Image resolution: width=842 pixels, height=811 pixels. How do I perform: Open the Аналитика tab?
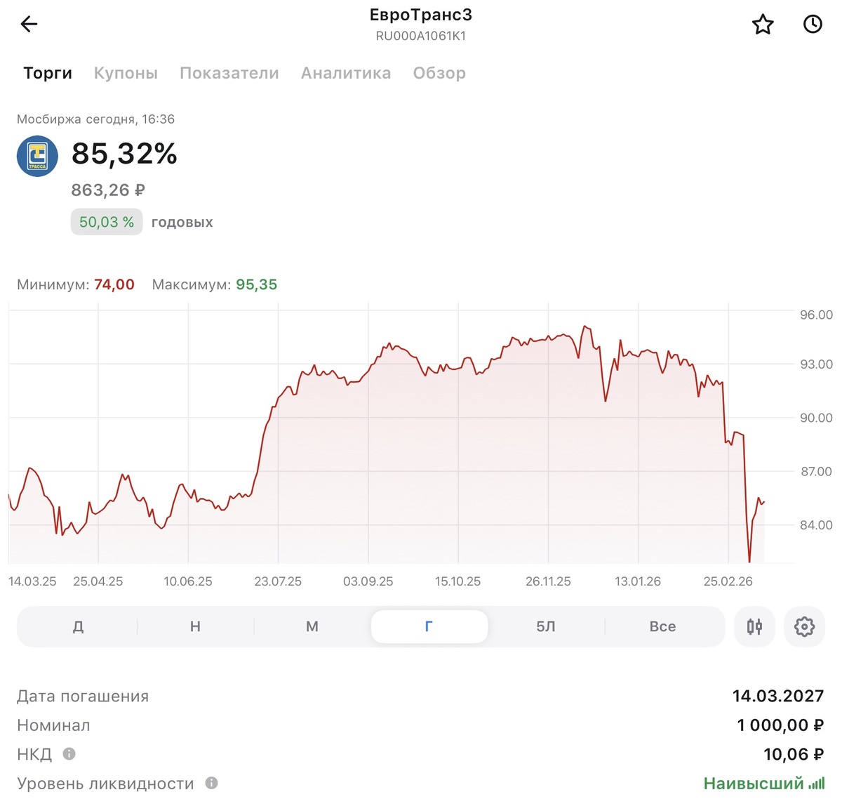click(346, 73)
